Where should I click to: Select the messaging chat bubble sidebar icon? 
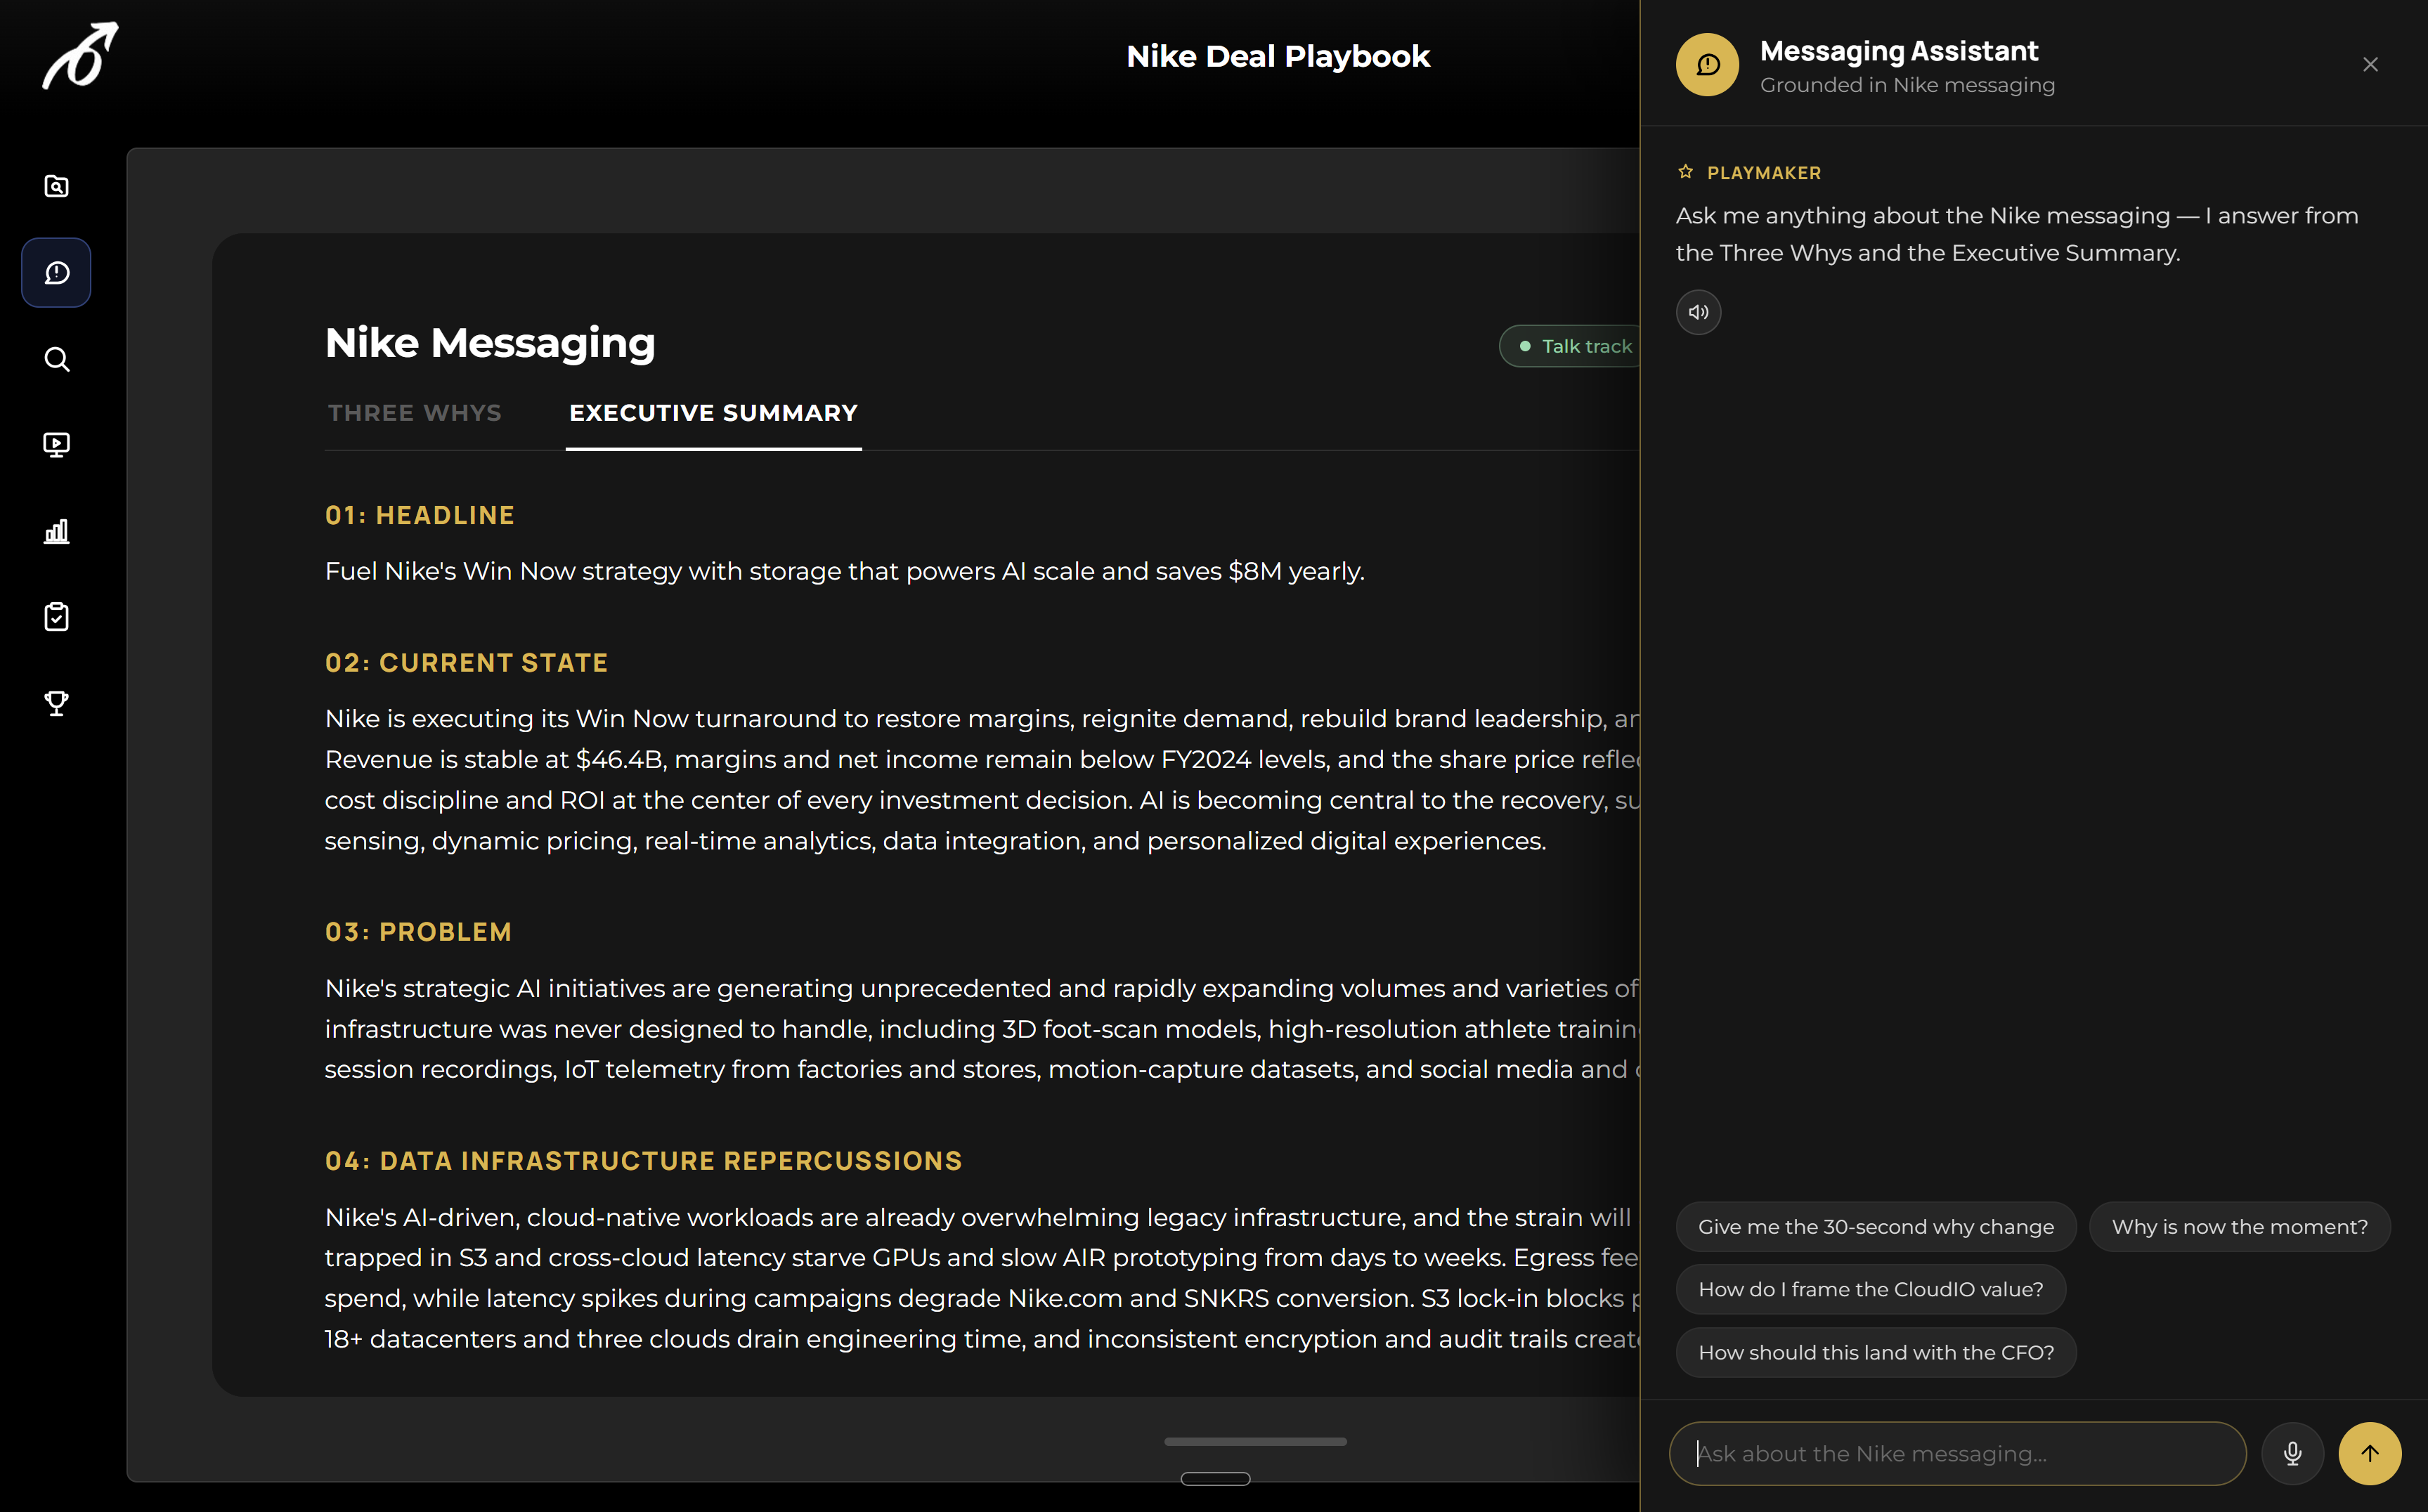[57, 272]
